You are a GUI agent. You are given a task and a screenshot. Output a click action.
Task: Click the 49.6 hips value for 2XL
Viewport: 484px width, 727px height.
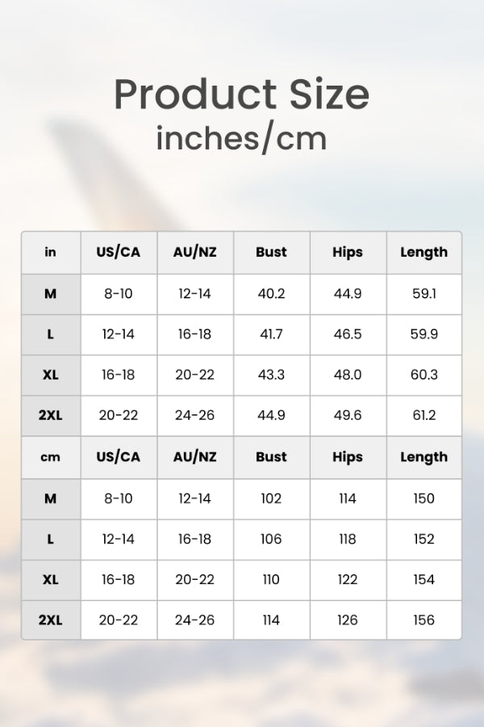(348, 415)
